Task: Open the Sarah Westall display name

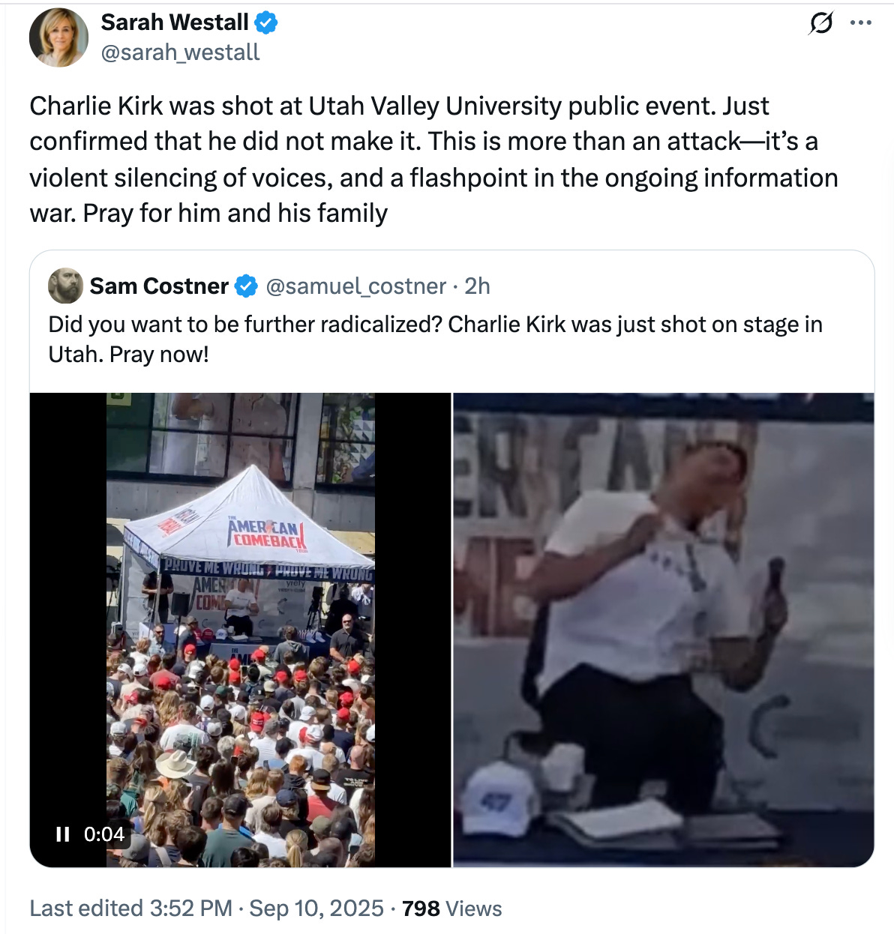Action: [175, 22]
